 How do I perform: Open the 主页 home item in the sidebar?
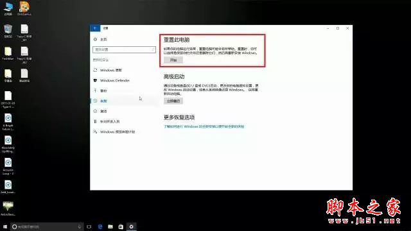(x=103, y=40)
